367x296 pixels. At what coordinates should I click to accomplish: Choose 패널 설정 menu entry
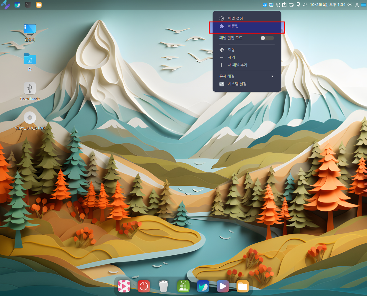235,19
